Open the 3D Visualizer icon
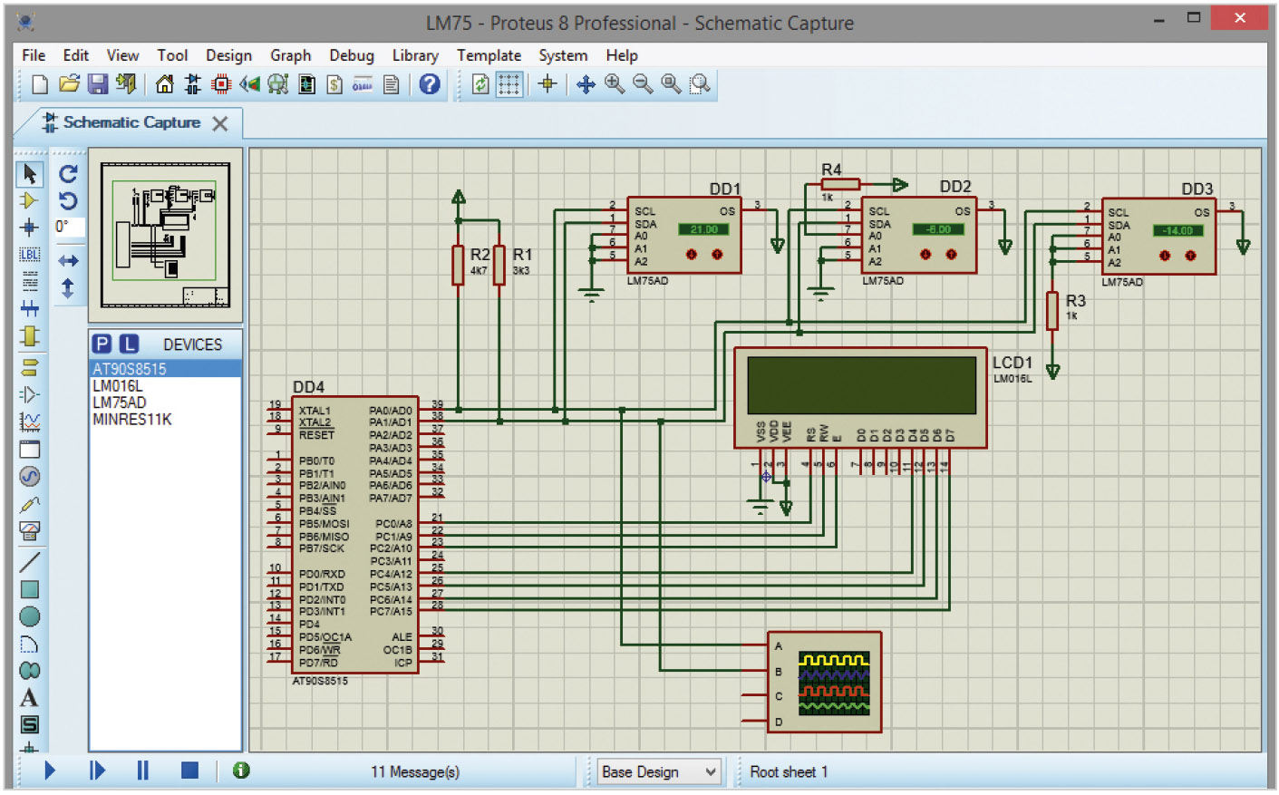1279x795 pixels. tap(249, 84)
